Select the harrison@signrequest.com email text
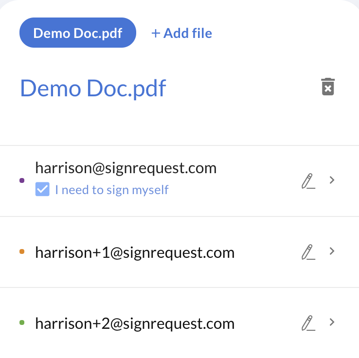The image size is (359, 358). (x=126, y=168)
